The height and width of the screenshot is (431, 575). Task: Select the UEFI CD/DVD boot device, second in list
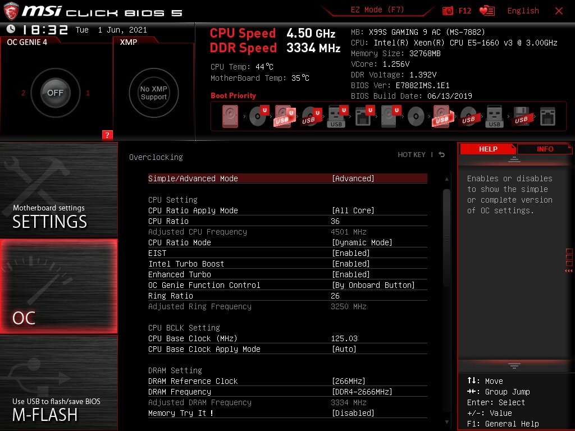(x=258, y=116)
